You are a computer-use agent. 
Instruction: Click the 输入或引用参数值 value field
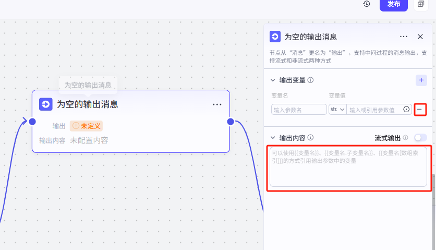(x=374, y=110)
